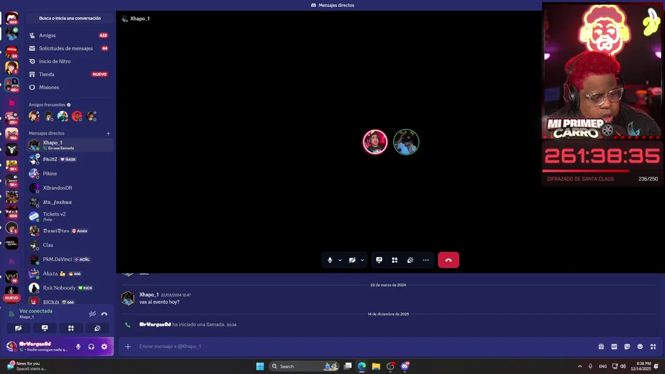Viewport: 665px width, 374px height.
Task: Open GIF picker
Action: (x=614, y=346)
